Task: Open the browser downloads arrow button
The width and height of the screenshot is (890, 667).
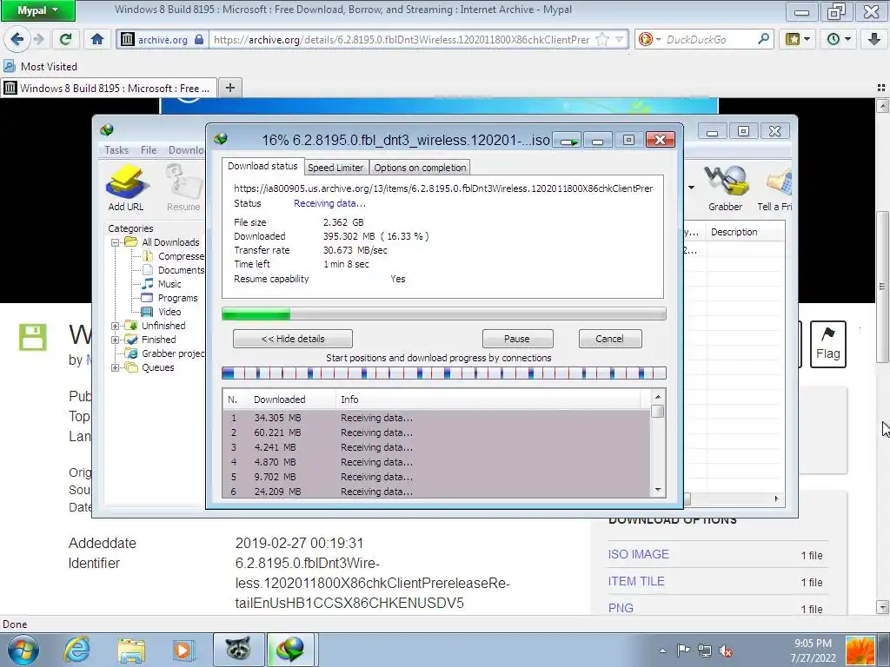Action: click(x=873, y=39)
